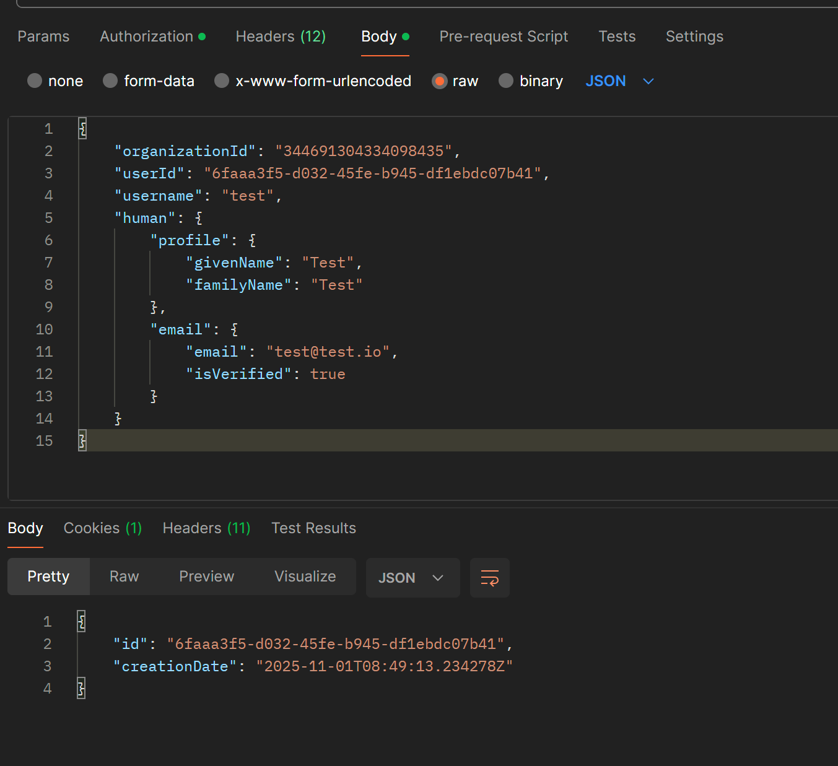View response Cookies (1) tab

(103, 528)
